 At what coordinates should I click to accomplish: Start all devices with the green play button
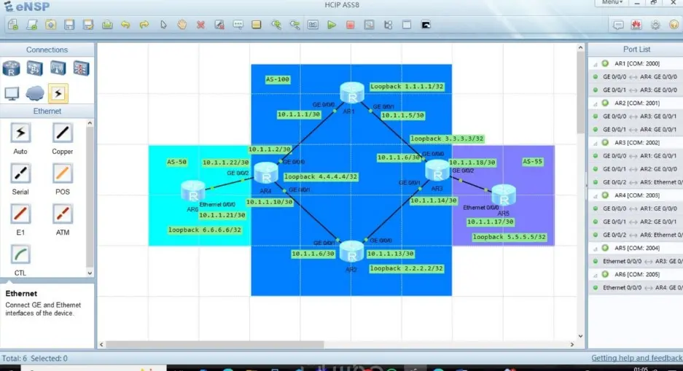click(x=332, y=25)
